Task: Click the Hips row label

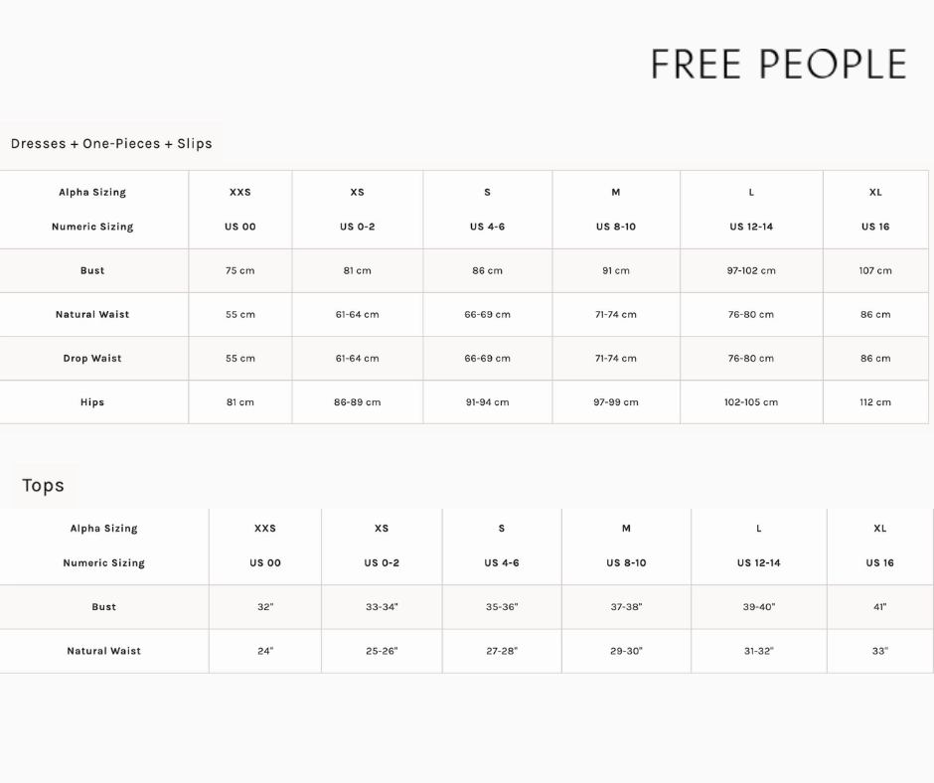Action: click(x=92, y=402)
